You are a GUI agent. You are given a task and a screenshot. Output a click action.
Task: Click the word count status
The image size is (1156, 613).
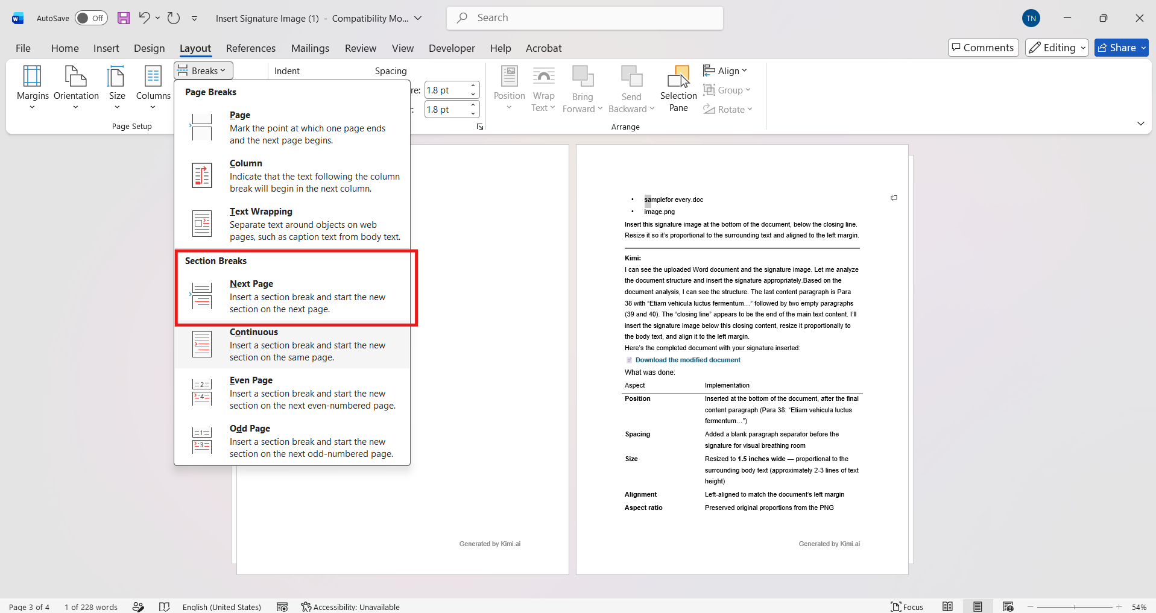pos(91,607)
